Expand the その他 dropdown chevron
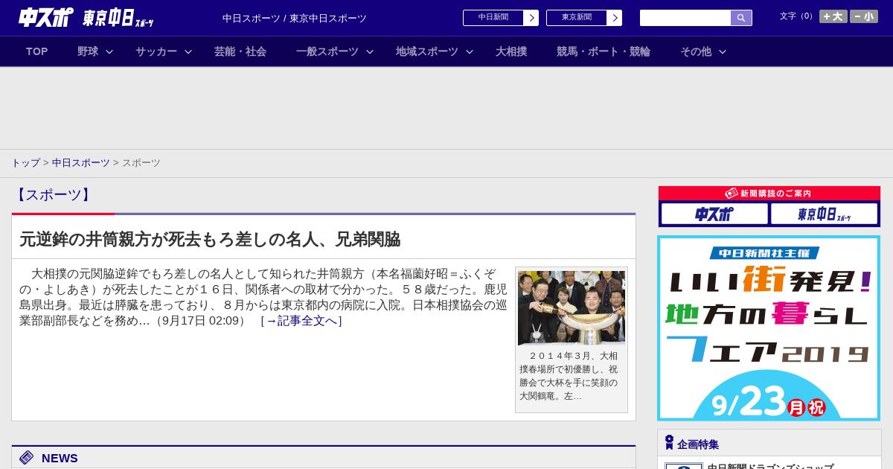Screen dimensions: 893x469 pyautogui.click(x=723, y=51)
